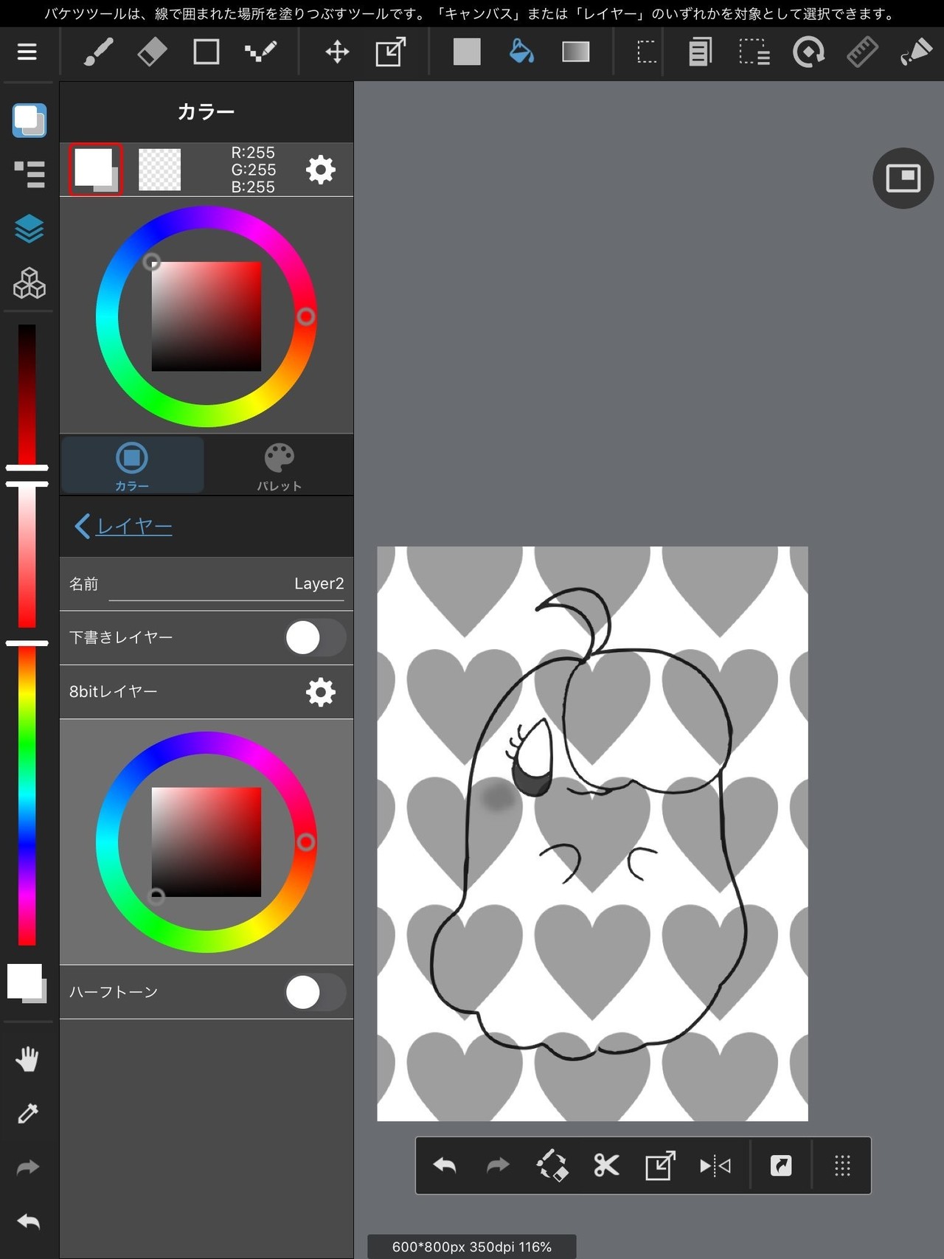
Task: Click the rotate canvas icon in bottom toolbar
Action: 552,1165
